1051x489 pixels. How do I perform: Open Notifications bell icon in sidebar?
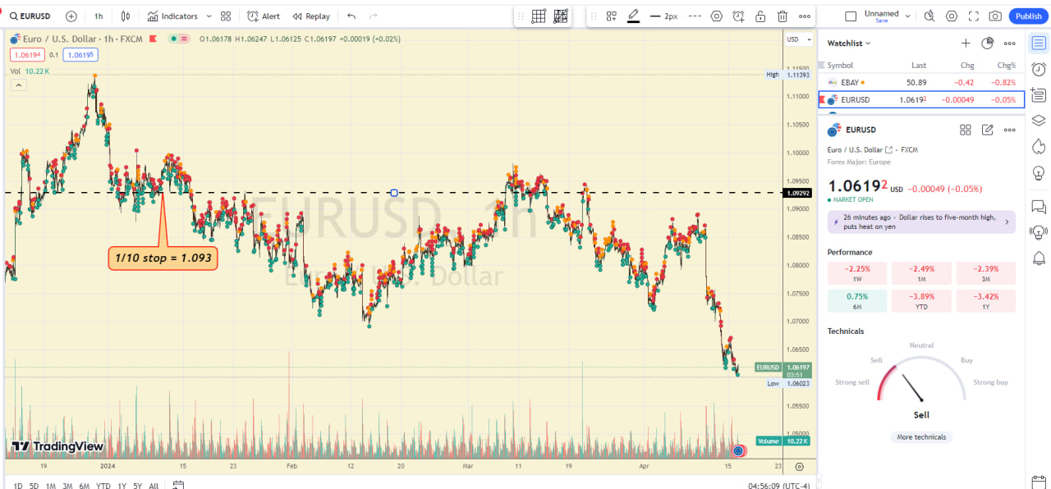click(1039, 258)
